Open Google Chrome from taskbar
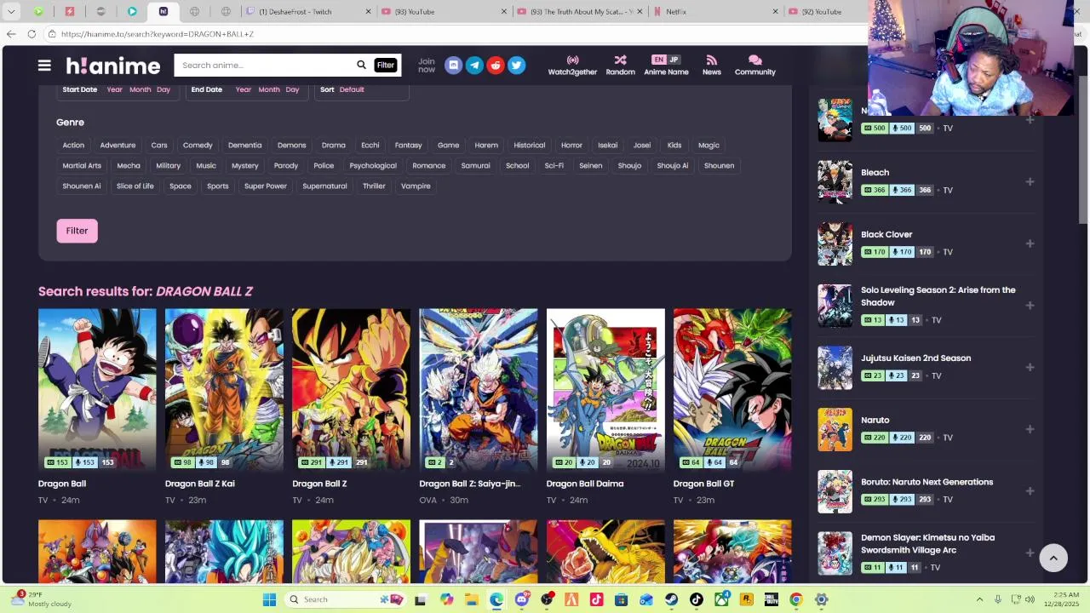 pos(796,599)
